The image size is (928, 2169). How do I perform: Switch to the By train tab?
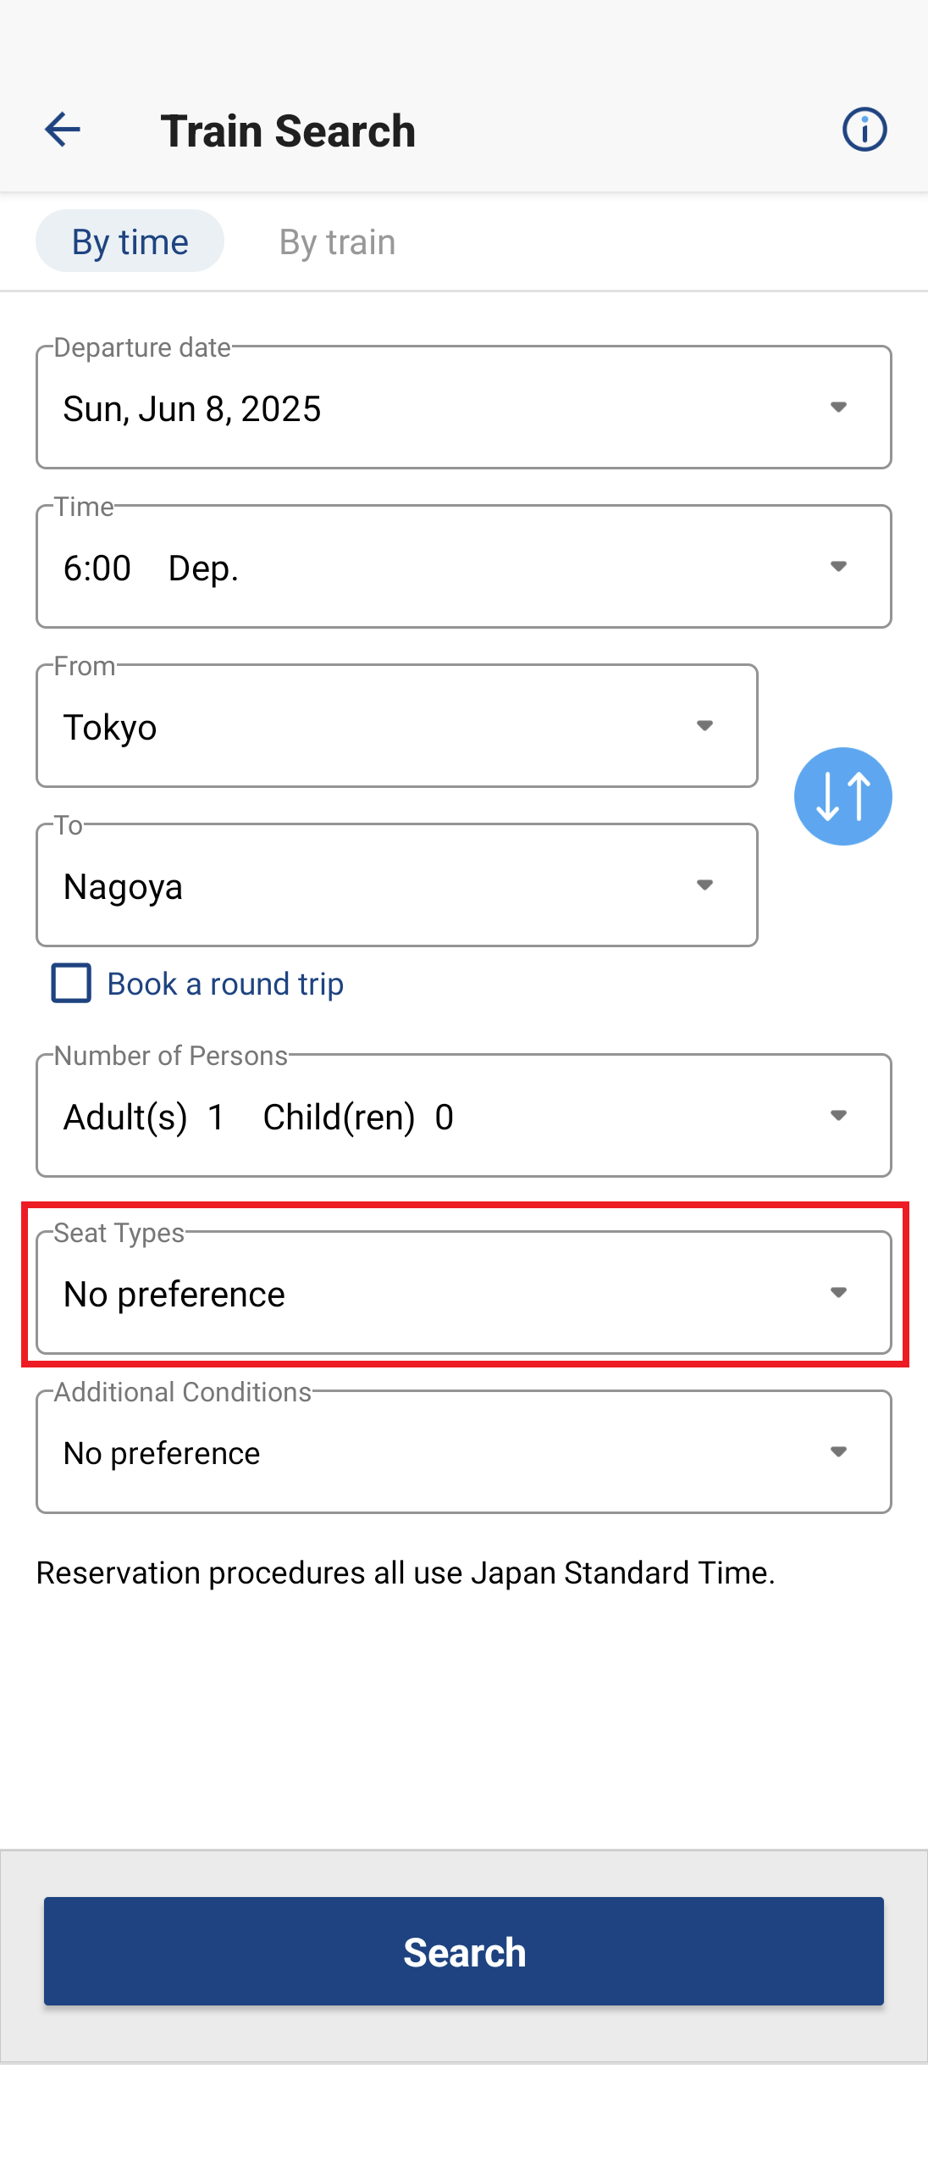click(337, 241)
